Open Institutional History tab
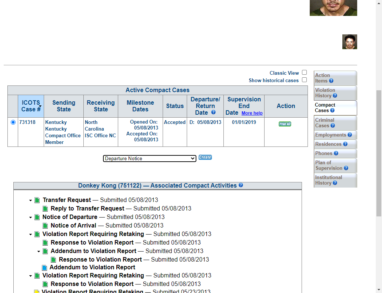The width and height of the screenshot is (382, 293). [x=335, y=180]
